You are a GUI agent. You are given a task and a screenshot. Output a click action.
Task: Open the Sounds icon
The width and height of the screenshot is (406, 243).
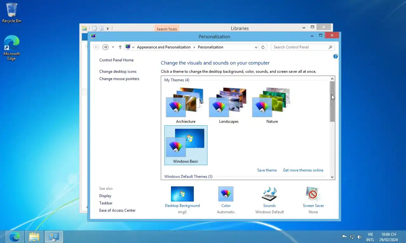[269, 194]
